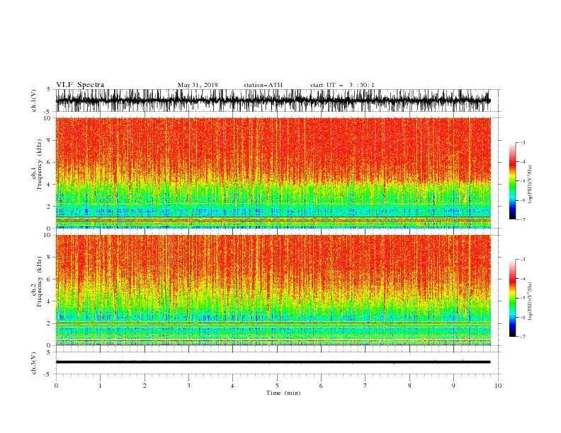Click the "-3" tick on ch.2 color scale
Image resolution: width=561 pixels, height=433 pixels.
click(523, 260)
